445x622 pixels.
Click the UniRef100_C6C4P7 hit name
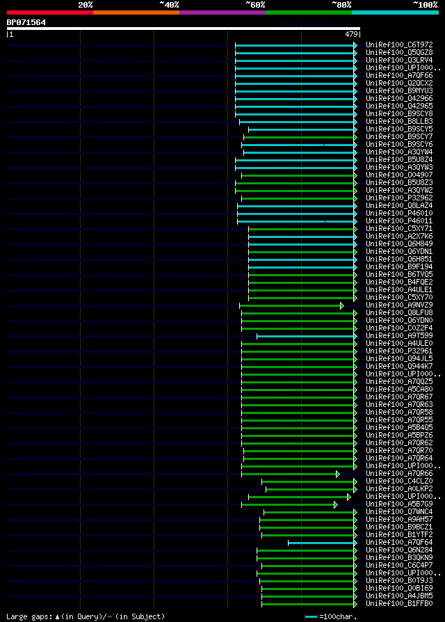click(399, 565)
